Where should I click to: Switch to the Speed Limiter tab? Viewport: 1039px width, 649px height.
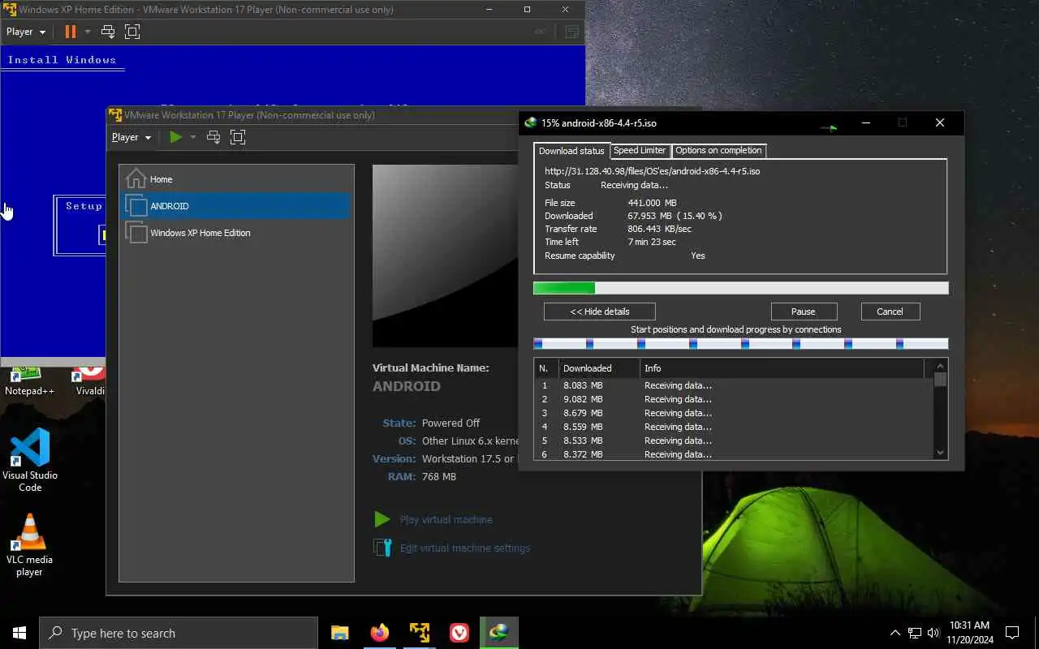coord(640,150)
